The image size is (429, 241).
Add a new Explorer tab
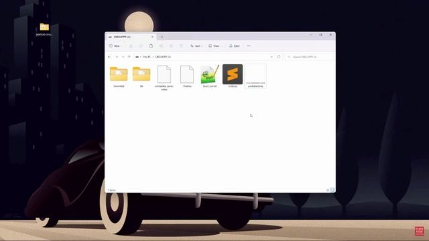(x=162, y=37)
